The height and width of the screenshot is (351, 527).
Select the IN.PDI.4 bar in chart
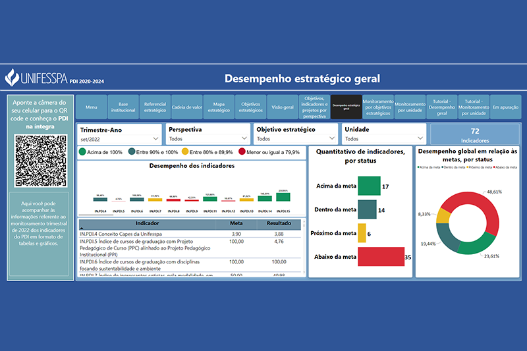[x=100, y=200]
